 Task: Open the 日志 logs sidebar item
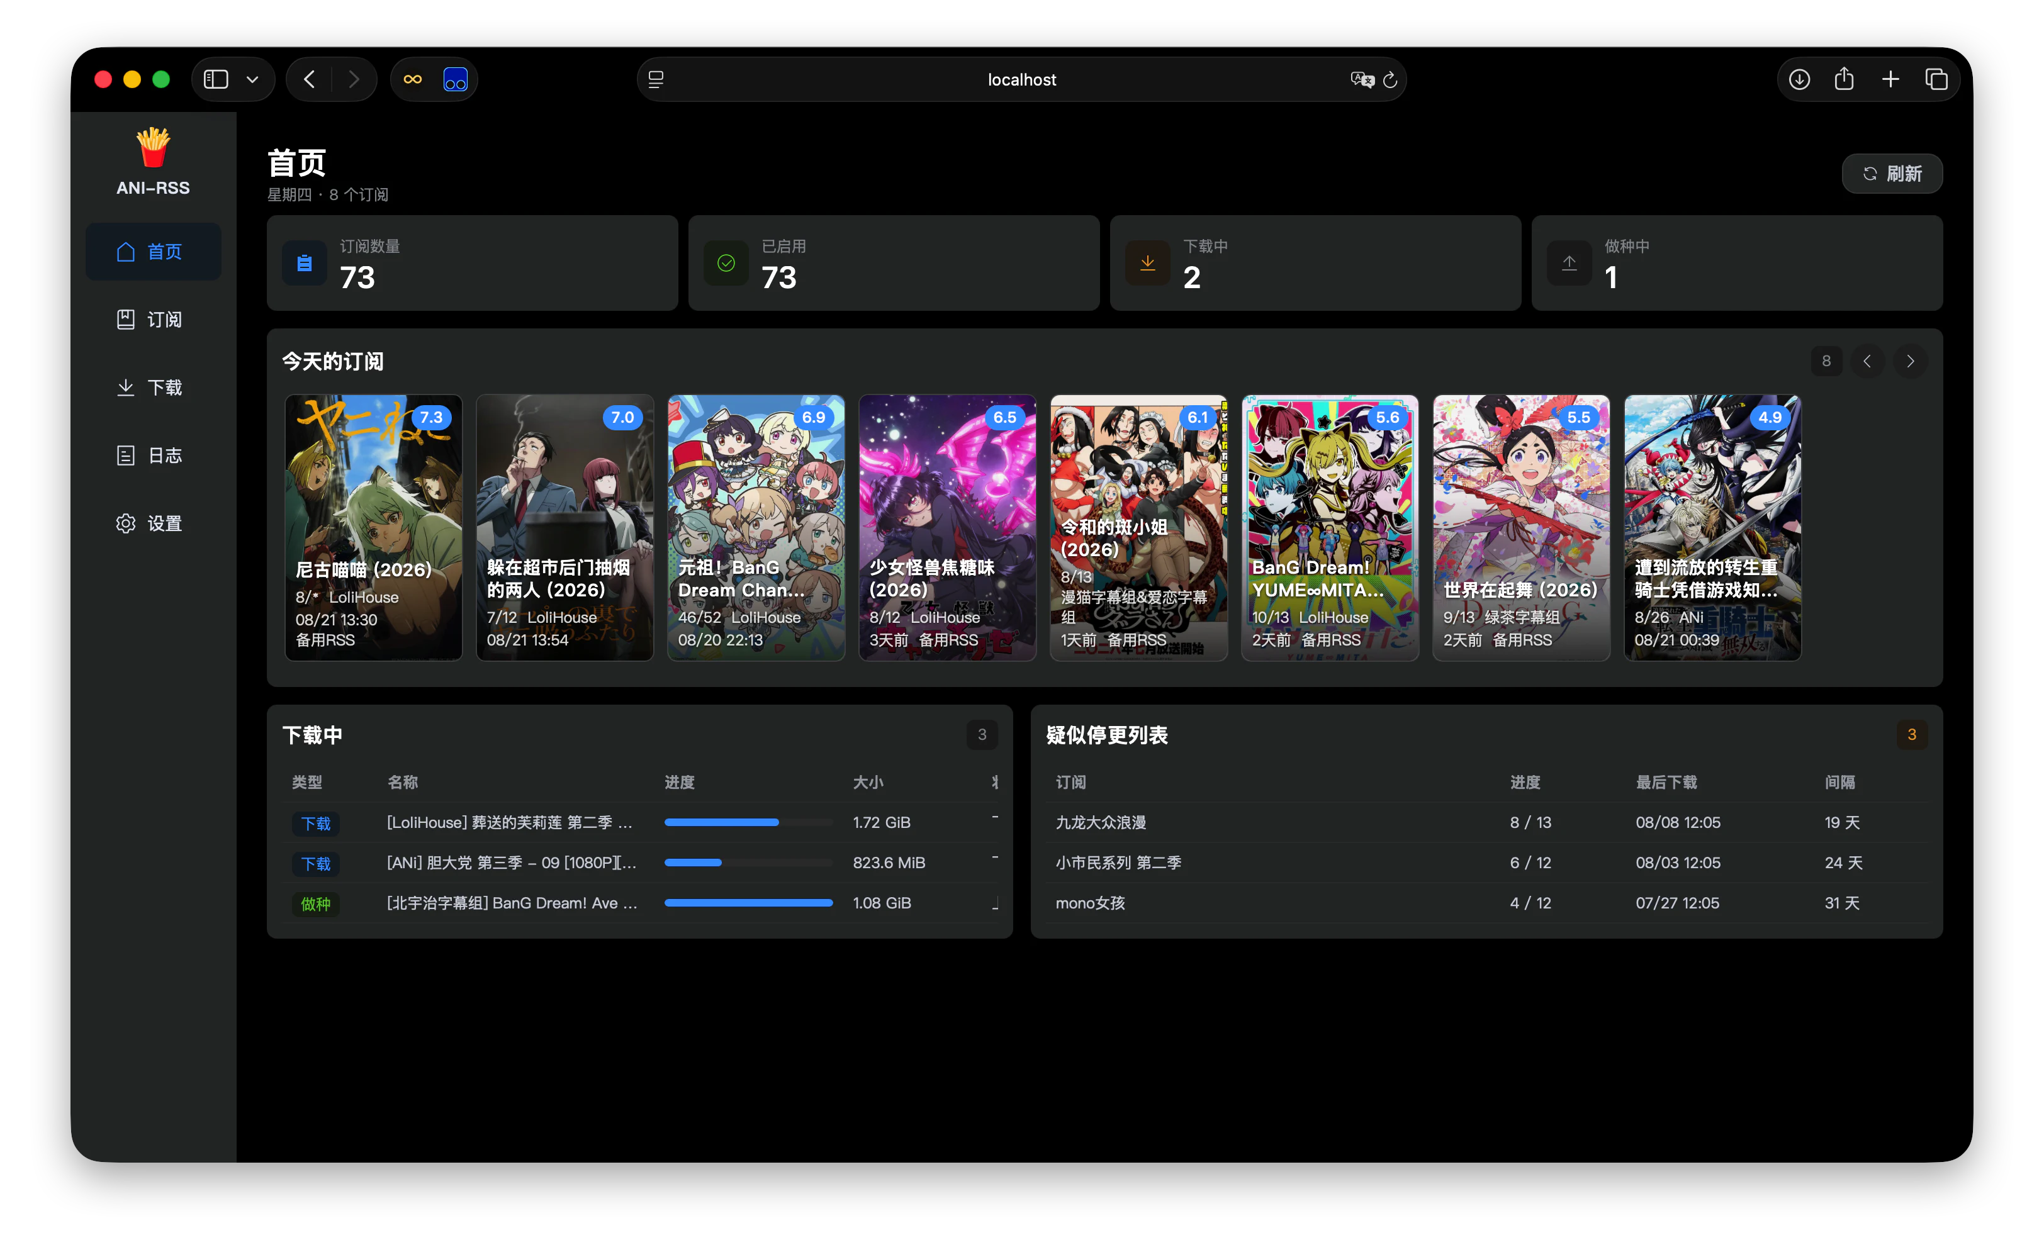point(153,455)
